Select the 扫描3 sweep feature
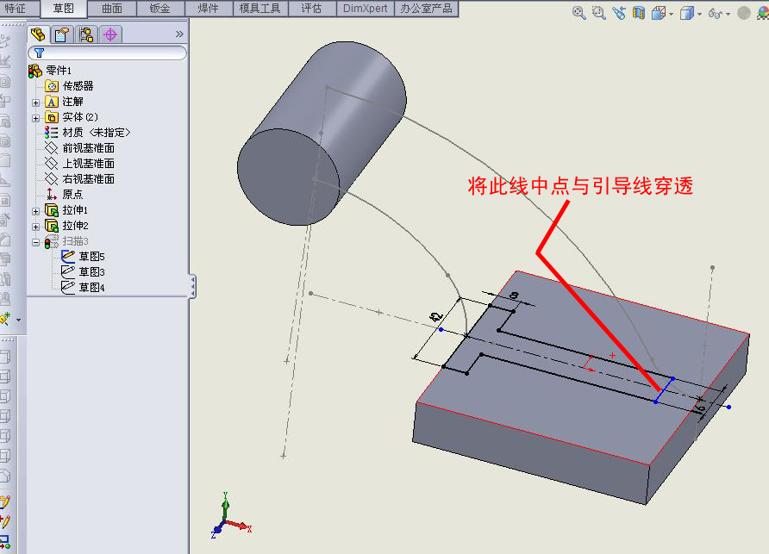769x554 pixels. click(x=66, y=241)
